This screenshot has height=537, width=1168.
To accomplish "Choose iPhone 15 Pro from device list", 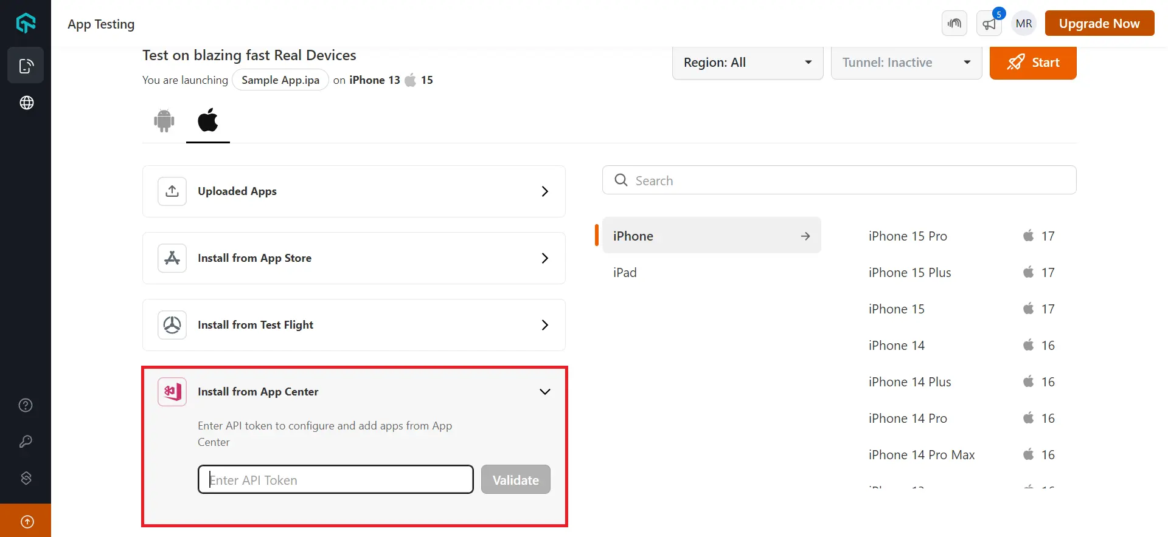I will [x=908, y=236].
